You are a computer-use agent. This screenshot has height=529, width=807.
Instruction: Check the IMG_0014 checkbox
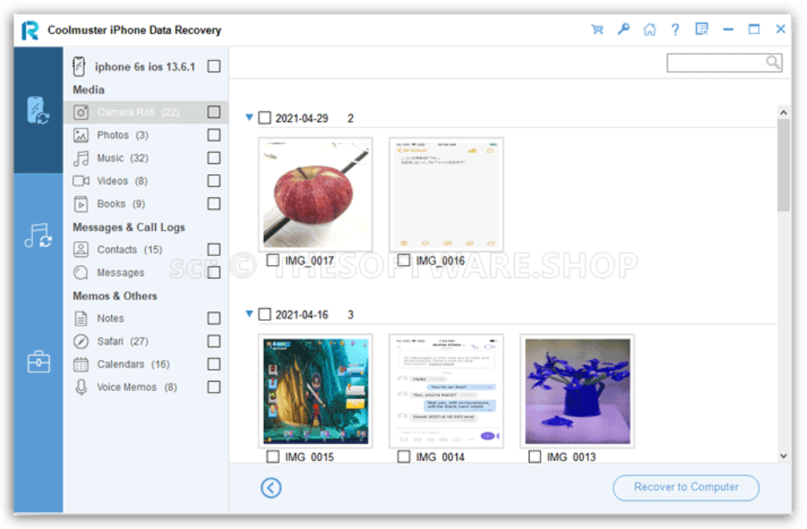404,457
